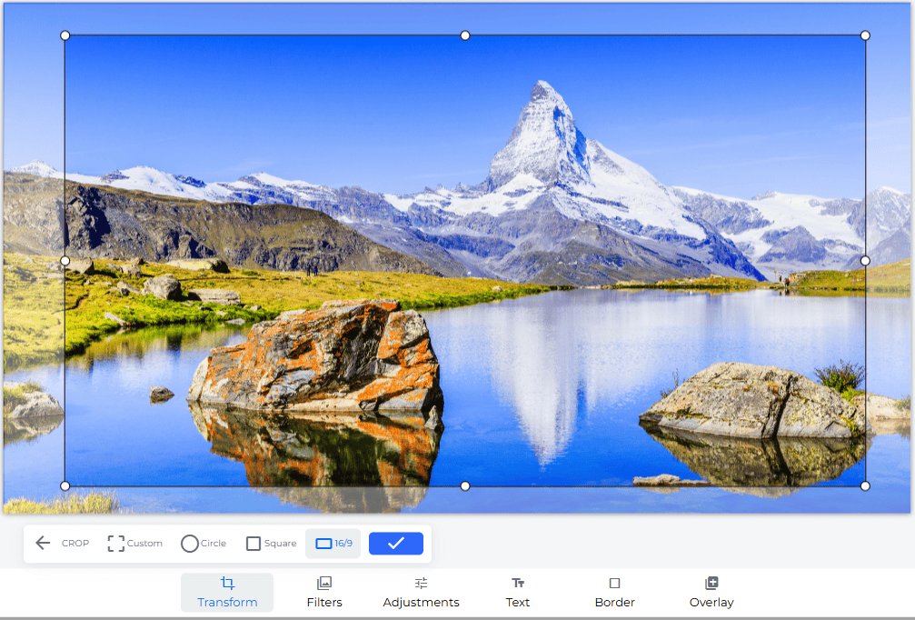Click the top-left crop handle
Viewport: 915px width, 620px height.
click(x=65, y=35)
